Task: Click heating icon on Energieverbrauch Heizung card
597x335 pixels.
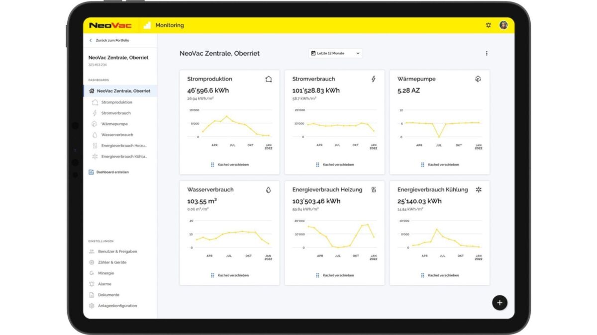Action: pos(374,190)
